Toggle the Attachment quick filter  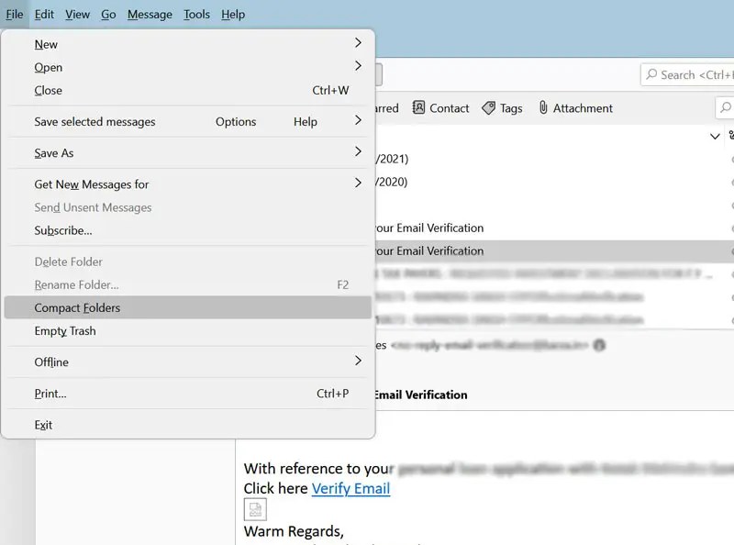pyautogui.click(x=576, y=108)
